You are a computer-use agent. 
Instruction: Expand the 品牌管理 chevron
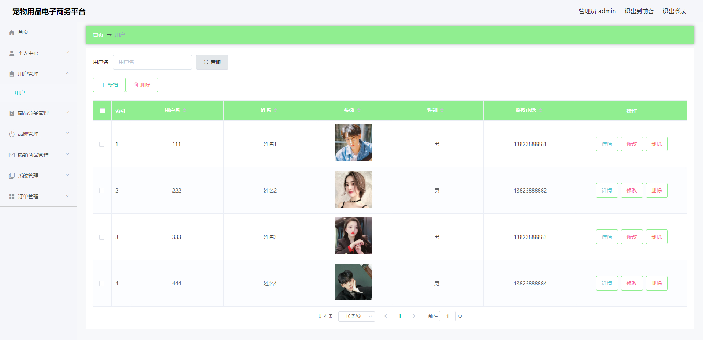coord(67,133)
